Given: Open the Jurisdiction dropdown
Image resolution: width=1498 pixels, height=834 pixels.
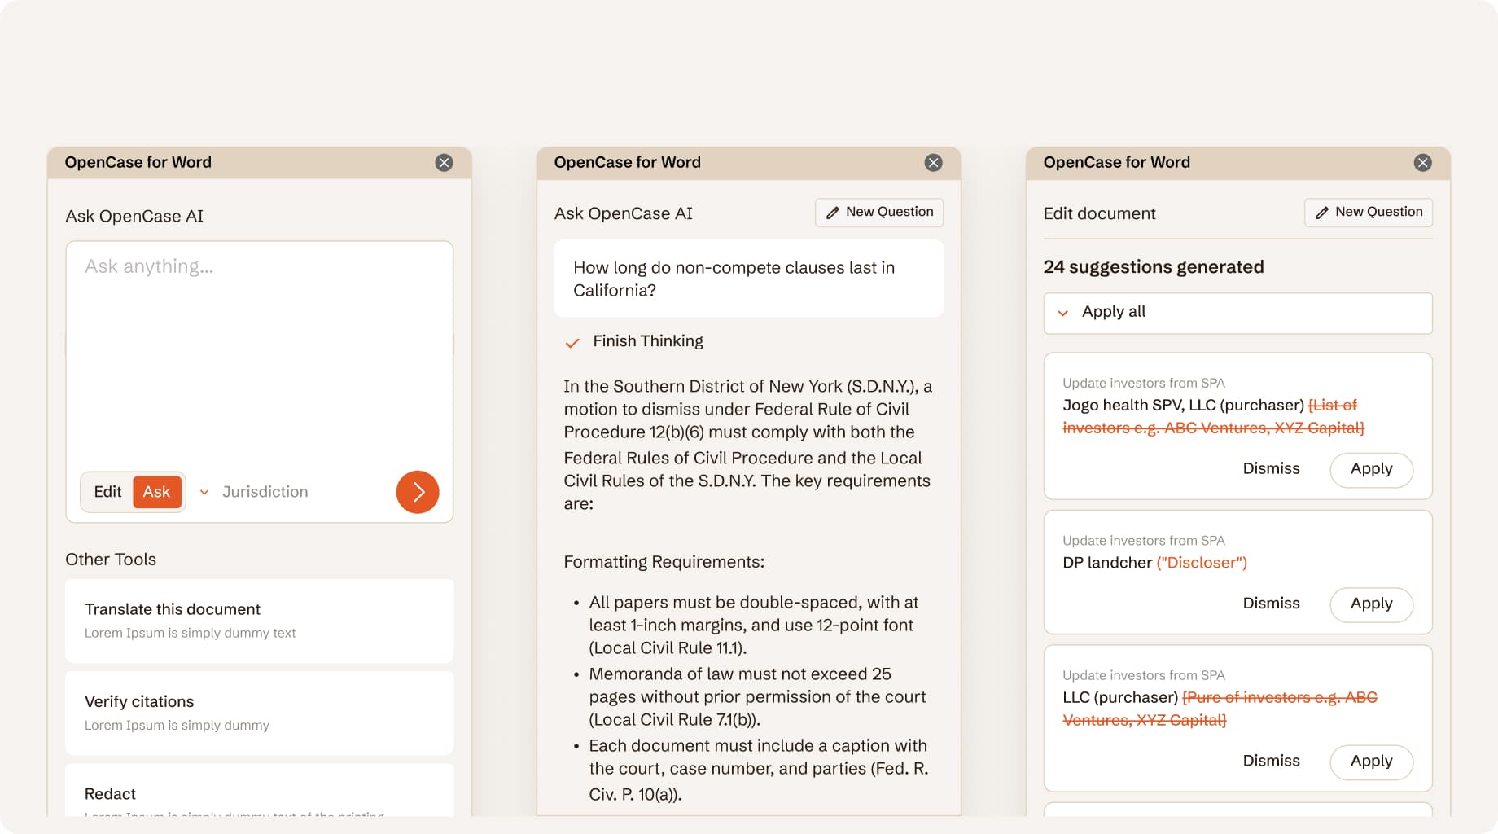Looking at the screenshot, I should pyautogui.click(x=265, y=491).
